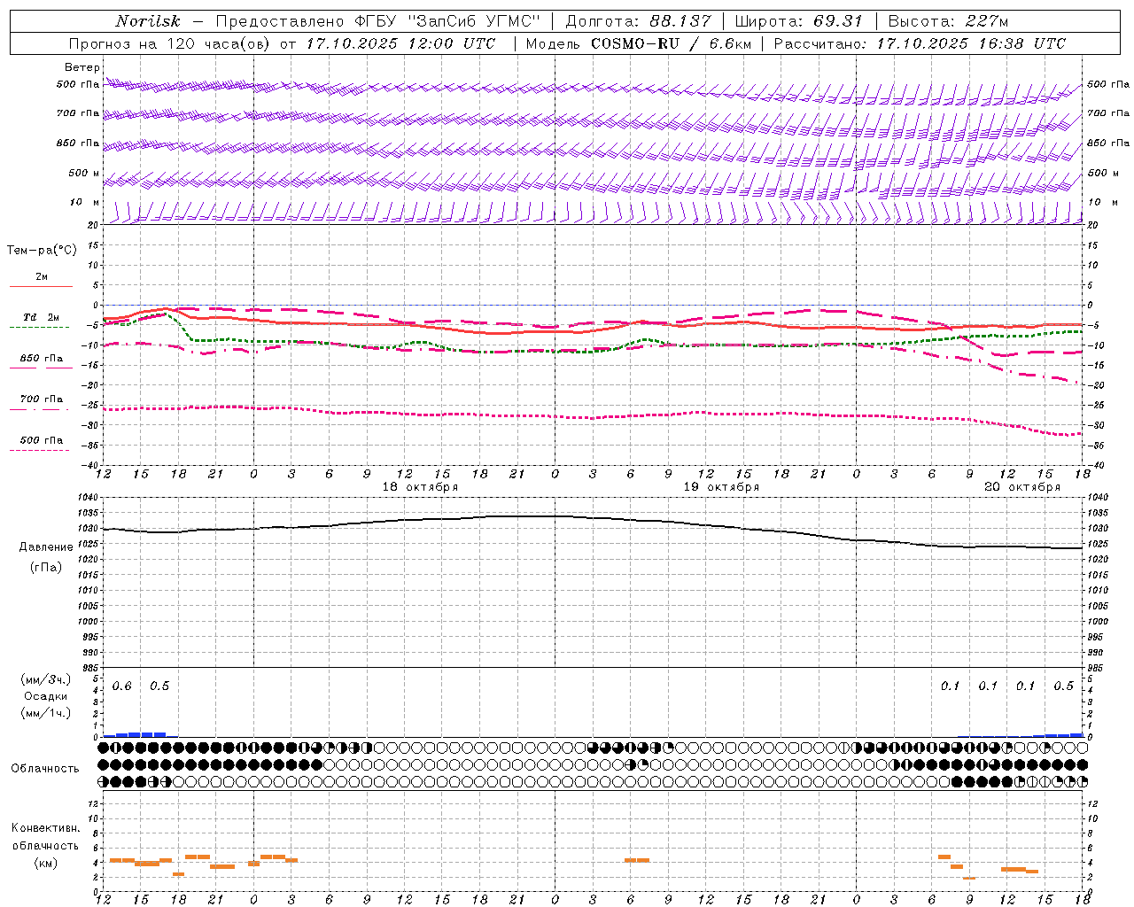Click the 'Ветер' wind section label
The width and height of the screenshot is (1134, 907).
(82, 67)
